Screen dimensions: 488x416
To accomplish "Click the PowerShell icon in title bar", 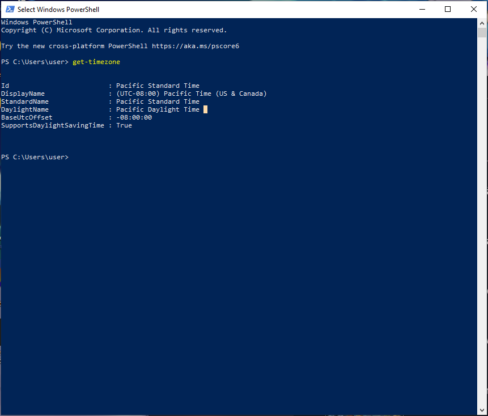I will 10,9.
